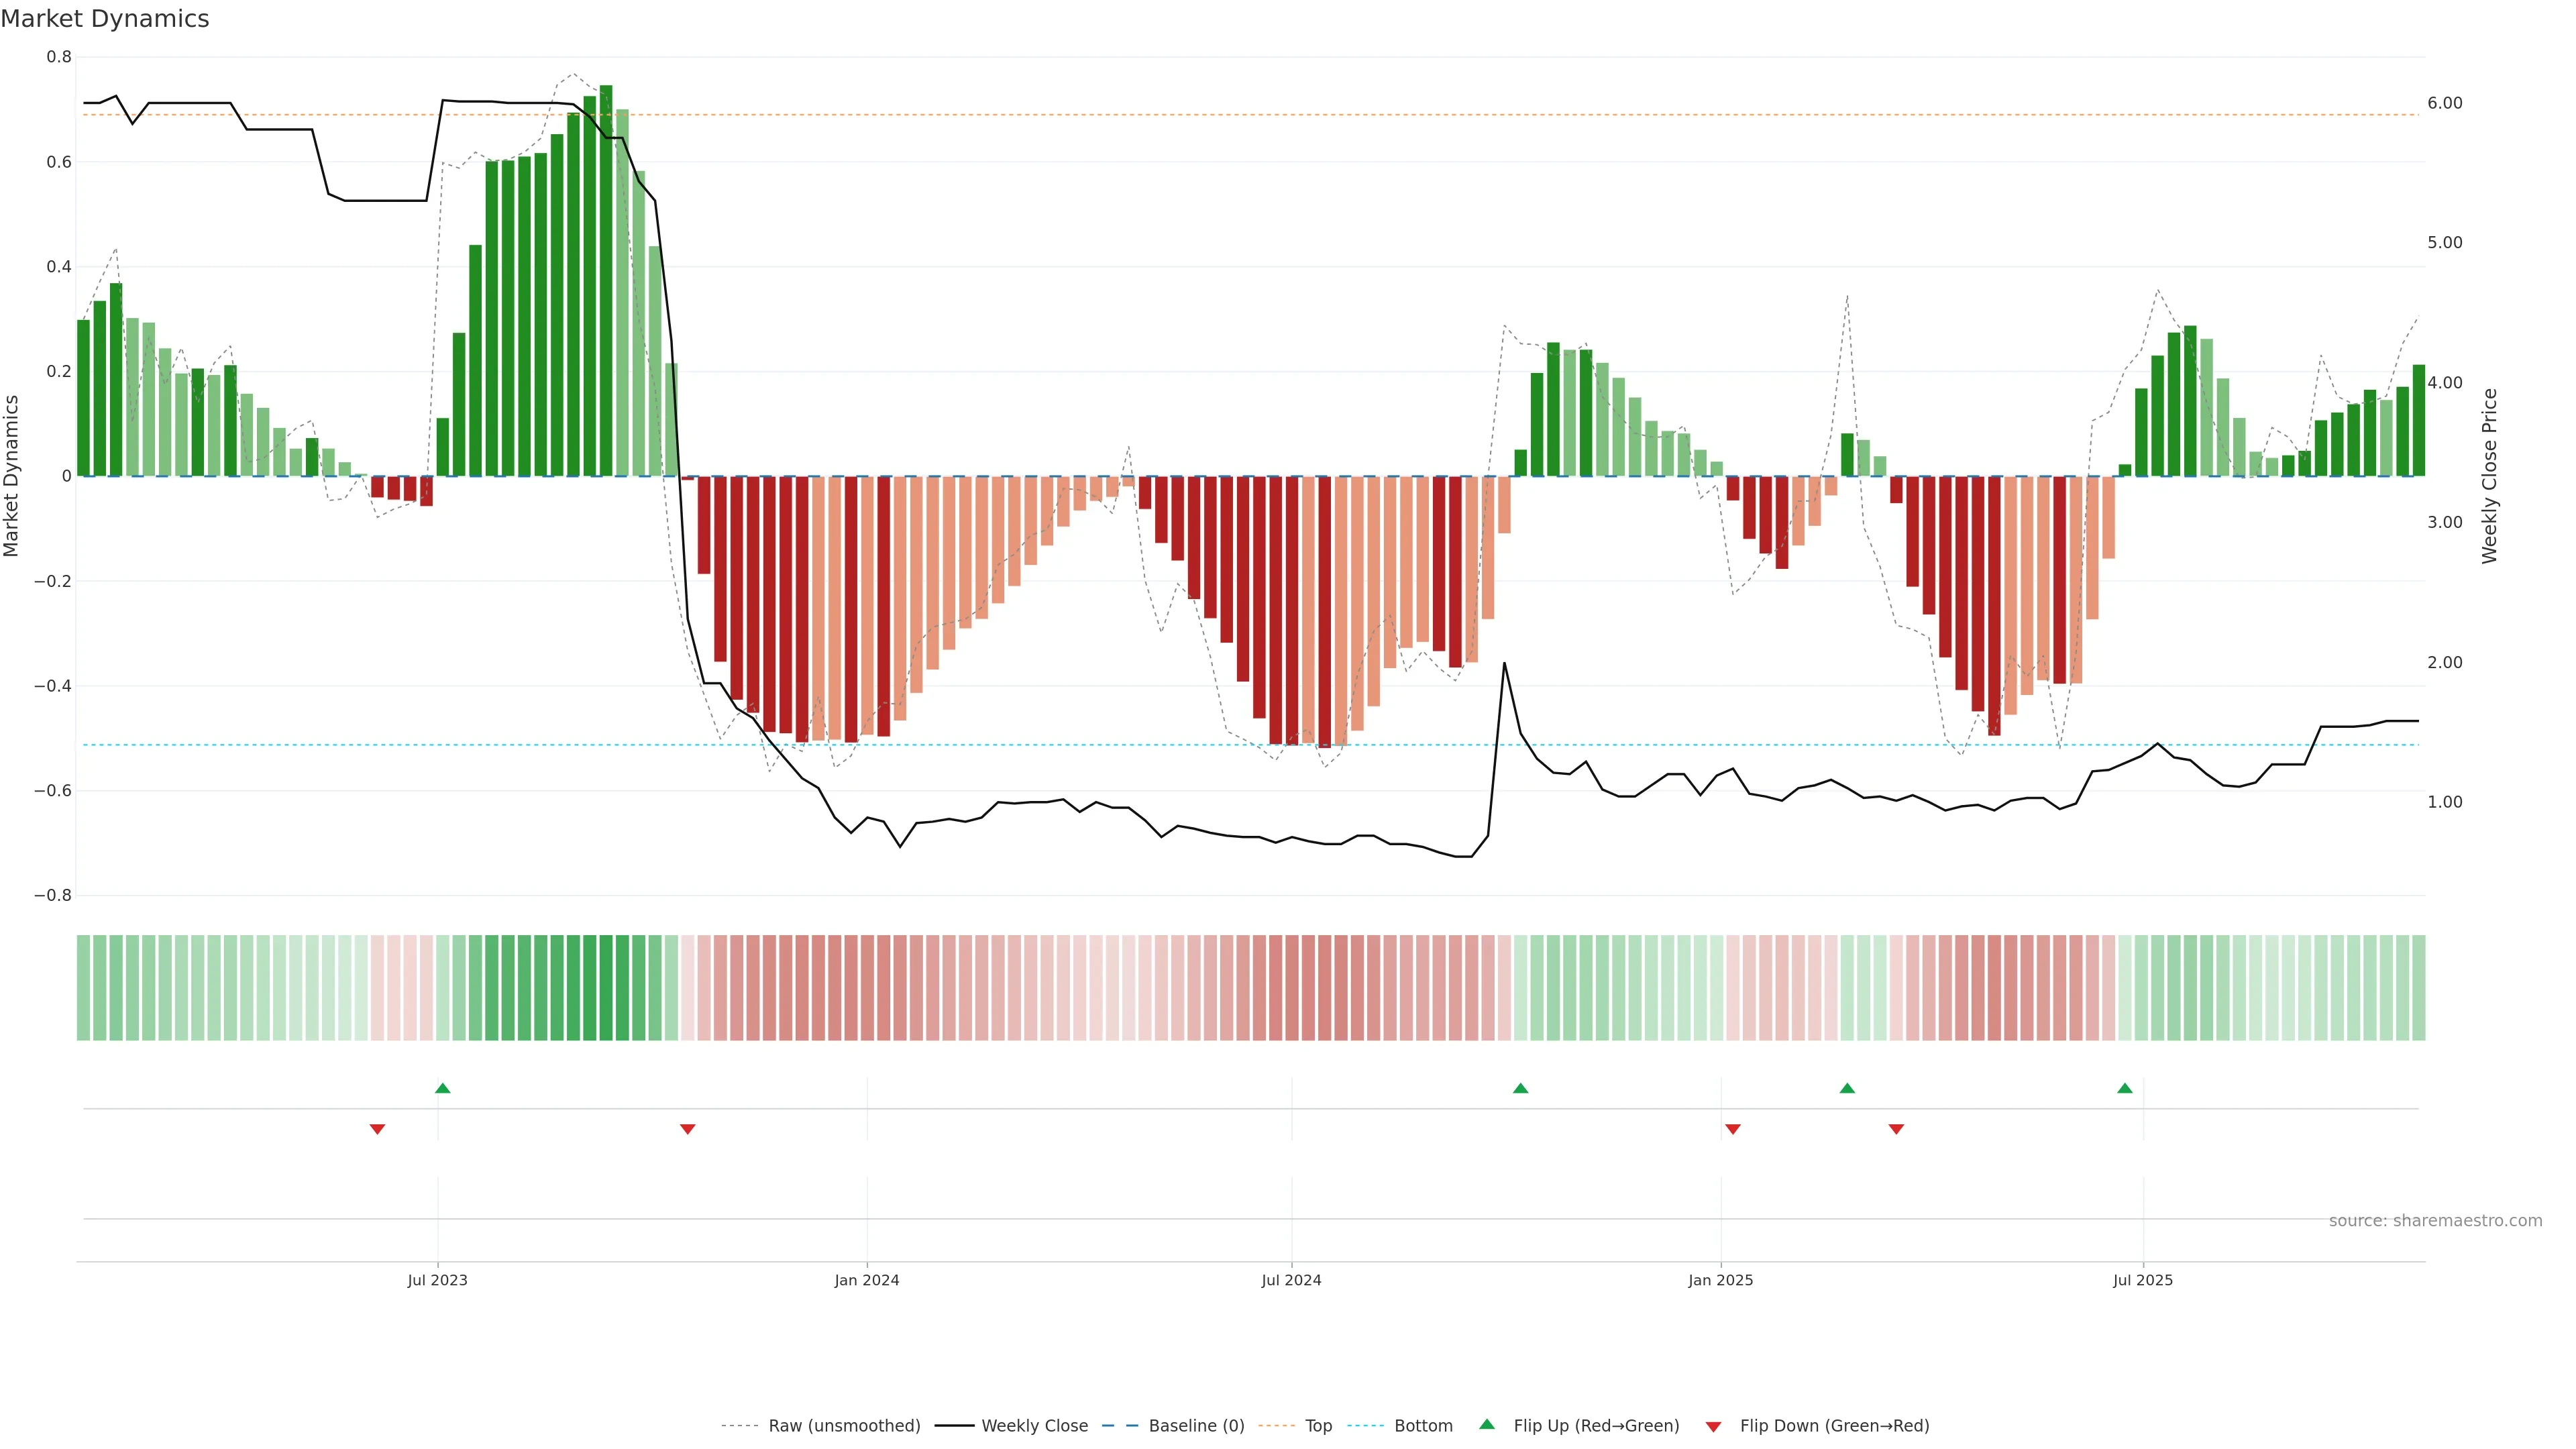The height and width of the screenshot is (1449, 2576).
Task: Click the source: sharemaestro.com text
Action: coord(2435,1221)
